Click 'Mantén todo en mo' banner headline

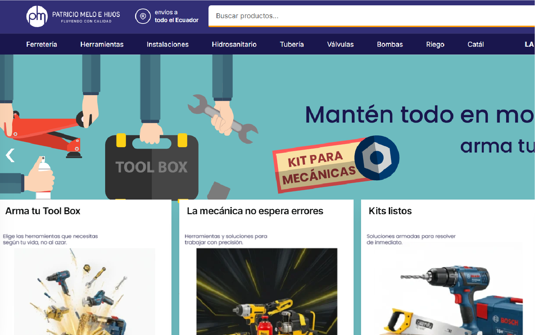(420, 115)
